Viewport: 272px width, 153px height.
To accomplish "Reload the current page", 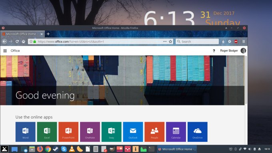I will coord(17,42).
